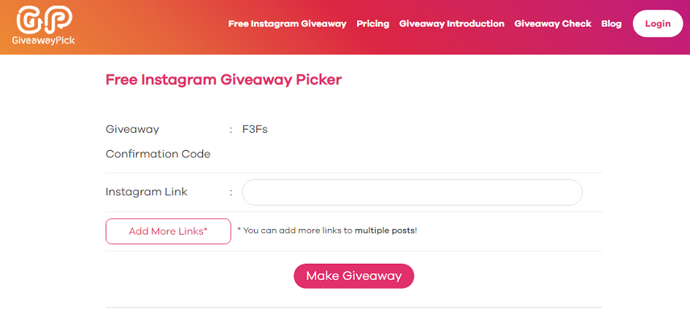Click the Giveaway label text

pyautogui.click(x=132, y=129)
